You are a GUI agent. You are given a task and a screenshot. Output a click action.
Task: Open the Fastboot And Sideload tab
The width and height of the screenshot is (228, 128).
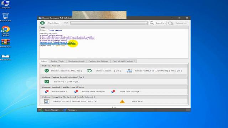[x=98, y=61]
